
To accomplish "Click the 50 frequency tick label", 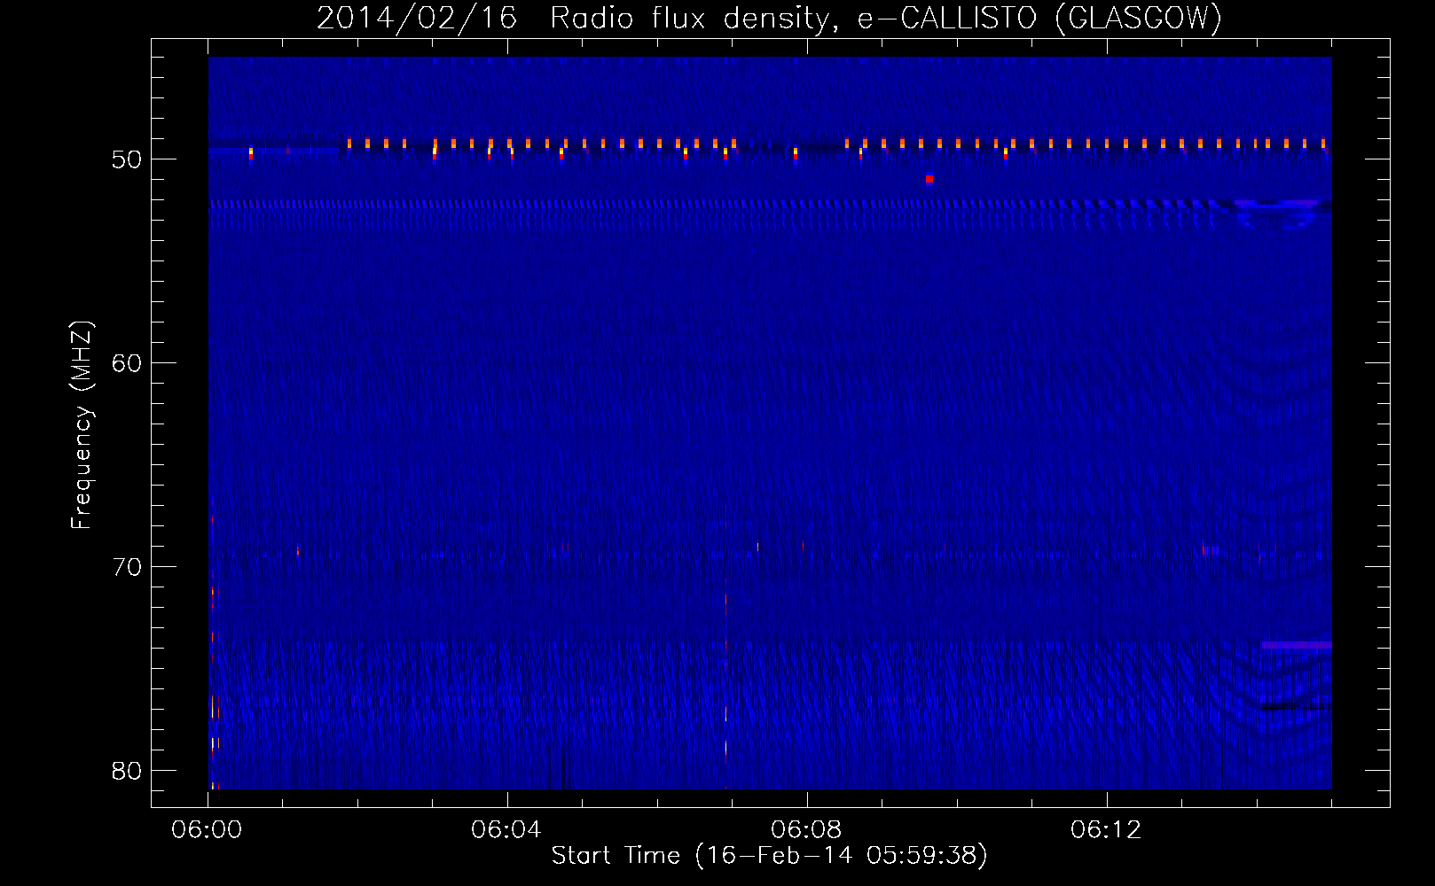I will pyautogui.click(x=127, y=159).
